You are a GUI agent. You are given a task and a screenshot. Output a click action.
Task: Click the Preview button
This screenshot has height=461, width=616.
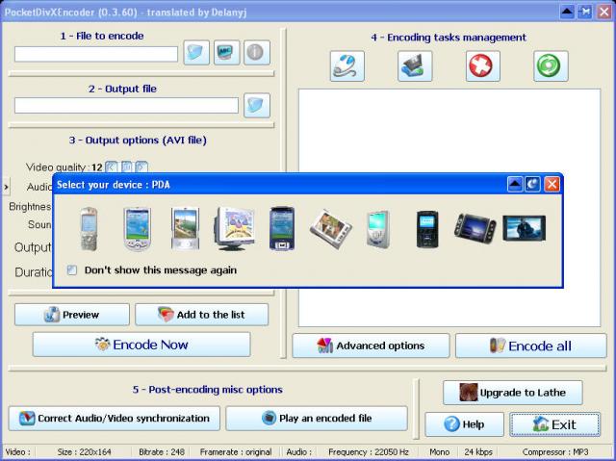click(x=72, y=315)
